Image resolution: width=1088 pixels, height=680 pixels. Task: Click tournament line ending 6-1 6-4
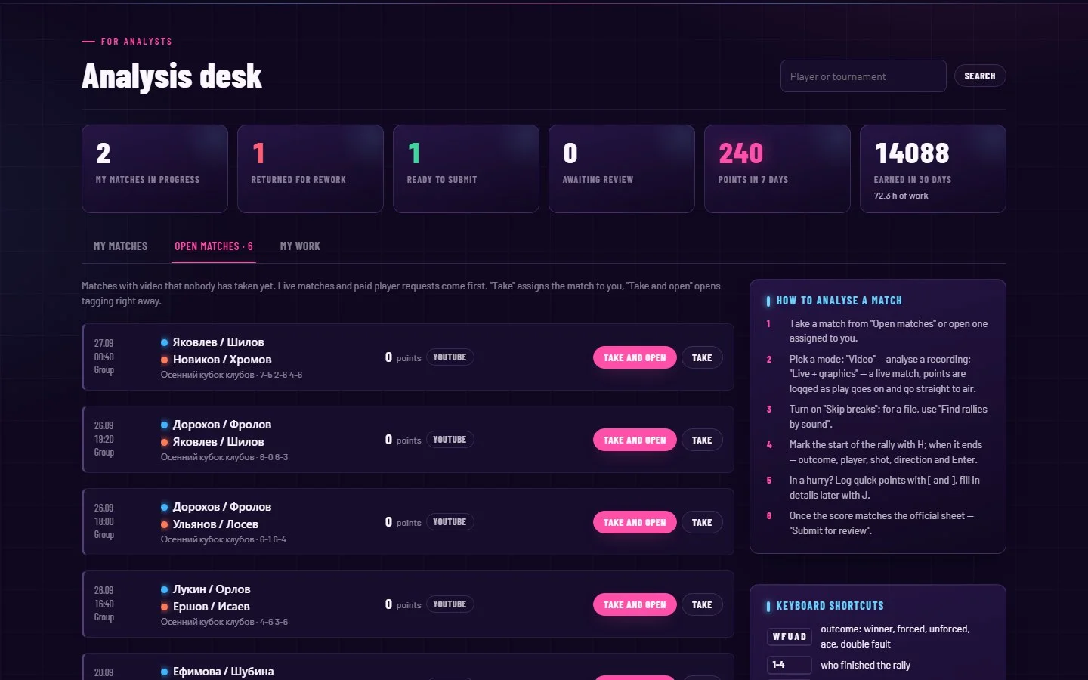tap(224, 539)
